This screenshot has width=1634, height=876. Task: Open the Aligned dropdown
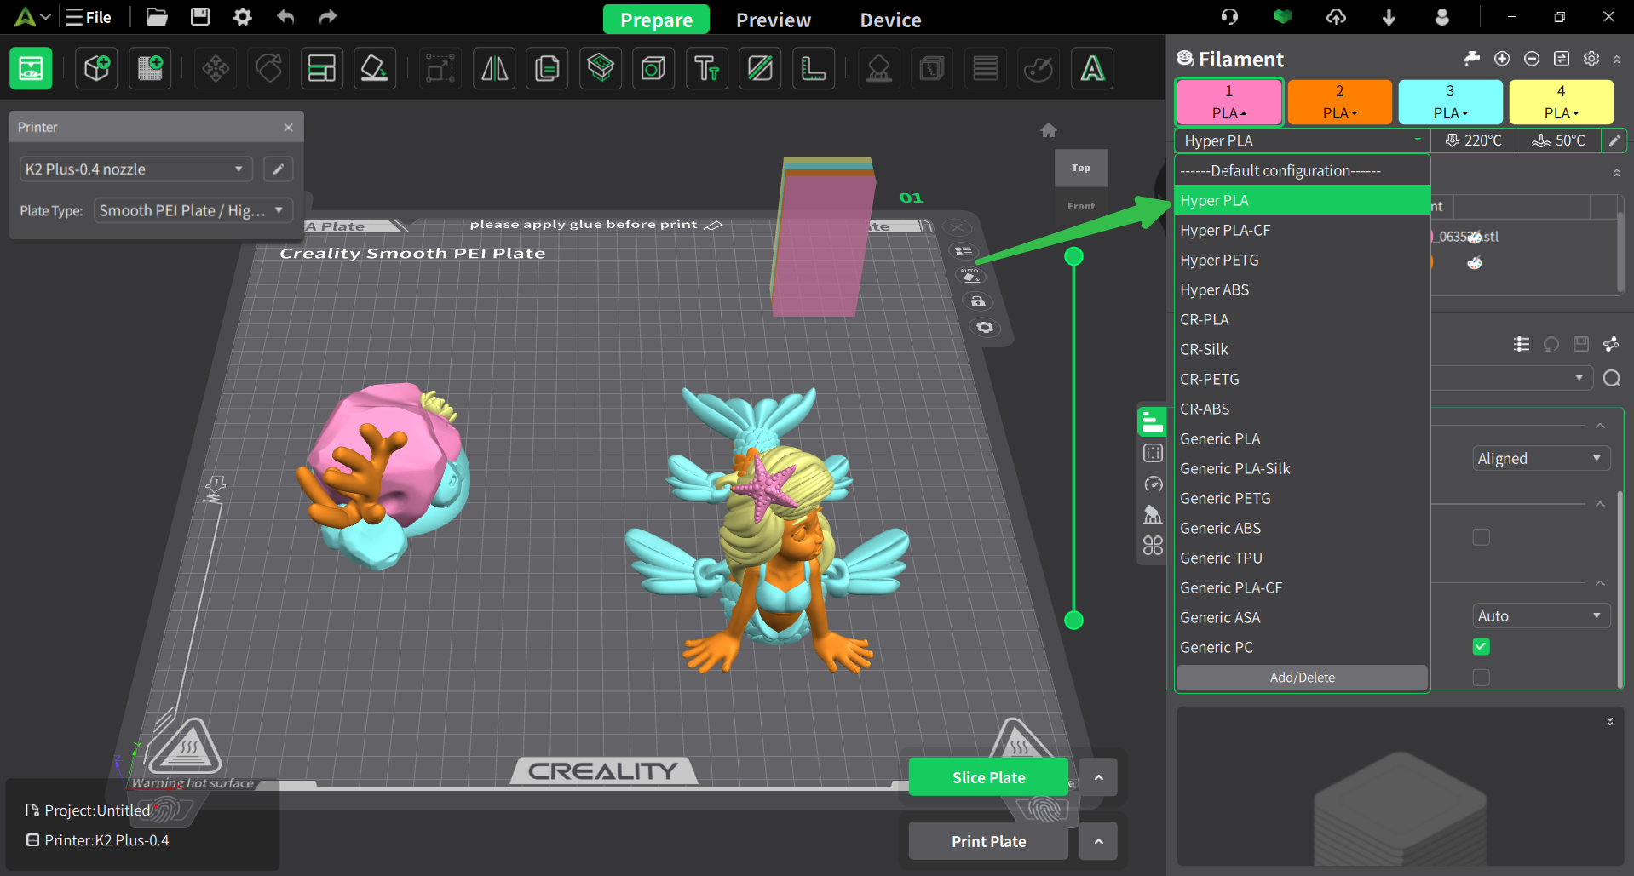point(1541,459)
